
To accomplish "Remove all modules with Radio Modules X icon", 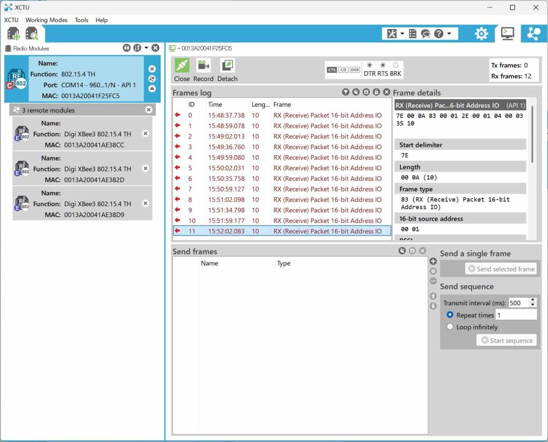I will [x=156, y=48].
